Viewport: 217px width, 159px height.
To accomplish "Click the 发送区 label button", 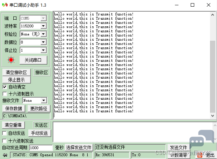I will 41,125.
